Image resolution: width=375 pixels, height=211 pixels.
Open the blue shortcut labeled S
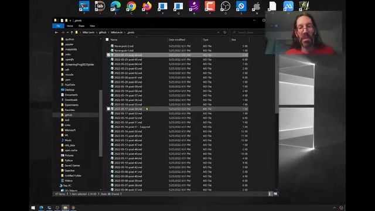pyautogui.click(x=241, y=6)
